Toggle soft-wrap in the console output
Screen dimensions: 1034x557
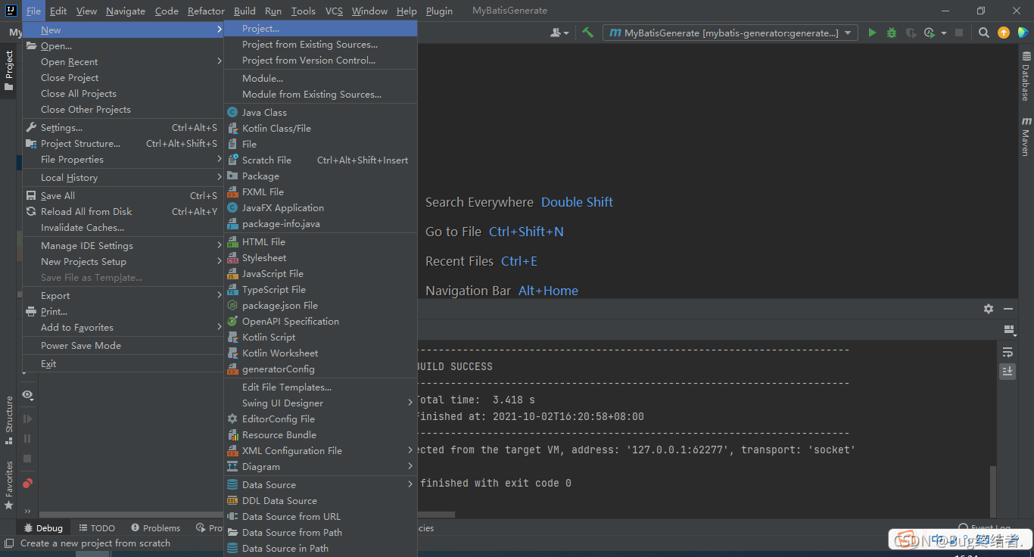click(1008, 353)
